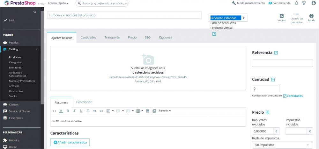Image resolution: width=319 pixels, height=149 pixels.
Task: Toggle italic formatting in editor
Action: 74,111
